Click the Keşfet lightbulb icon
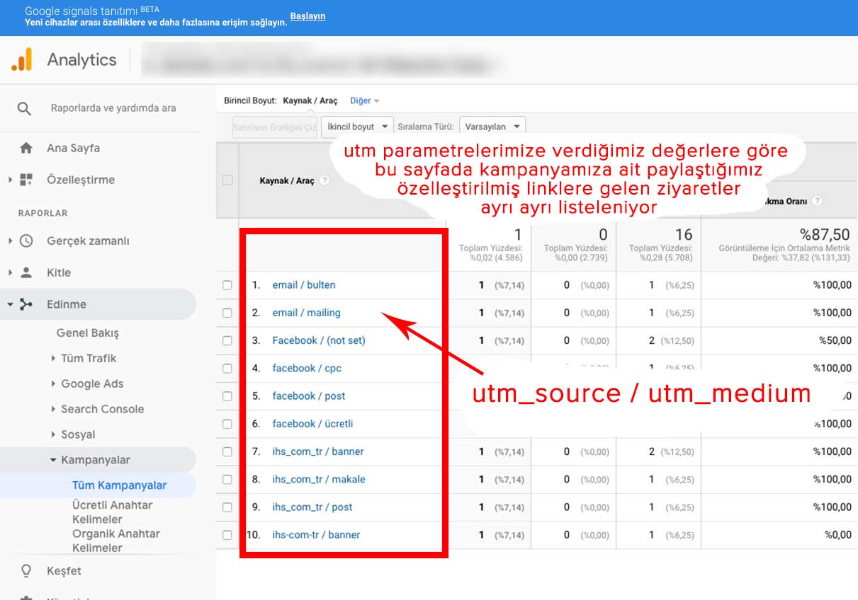This screenshot has width=858, height=600. pyautogui.click(x=26, y=570)
